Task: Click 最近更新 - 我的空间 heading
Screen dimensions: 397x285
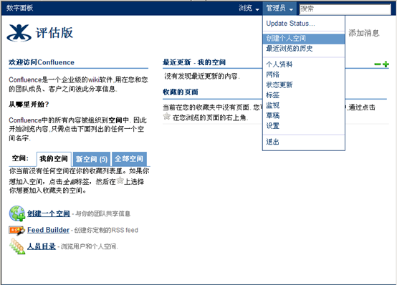Action: click(194, 62)
